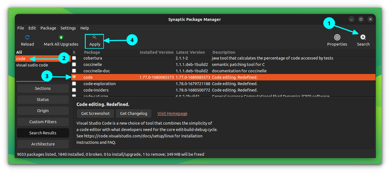Open the Visit Homepage link
The height and width of the screenshot is (173, 390).
[x=172, y=113]
